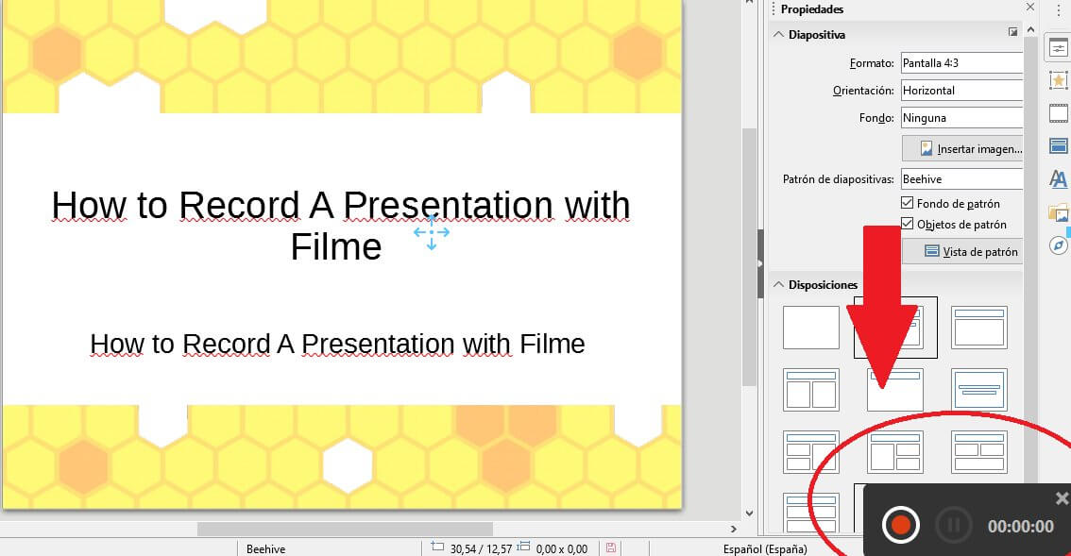Click the Insertar imagen button
1071x556 pixels.
click(x=962, y=149)
